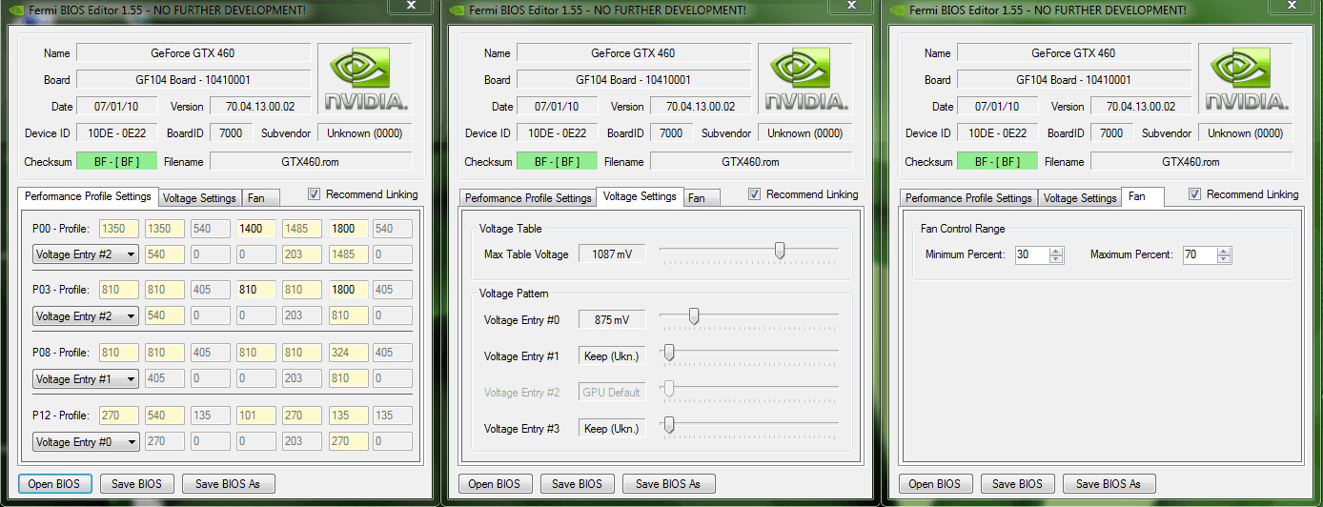Toggle Recommend Linking in the Performance Profile window
This screenshot has height=507, width=1323.
[315, 194]
